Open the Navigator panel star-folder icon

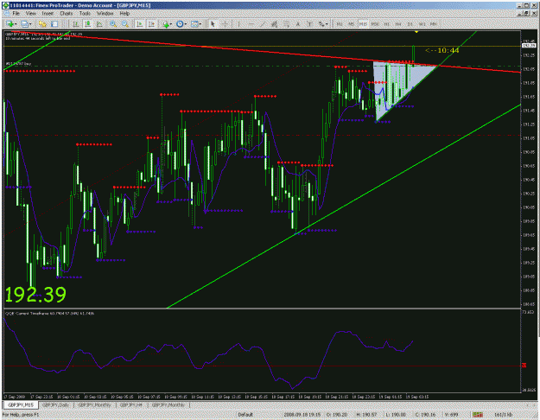pyautogui.click(x=42, y=24)
